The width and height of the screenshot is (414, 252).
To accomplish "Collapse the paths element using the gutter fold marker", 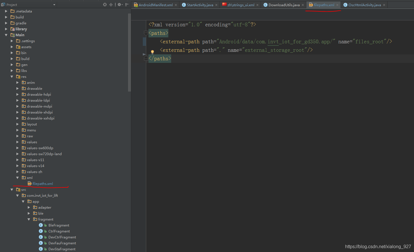I will (x=146, y=33).
